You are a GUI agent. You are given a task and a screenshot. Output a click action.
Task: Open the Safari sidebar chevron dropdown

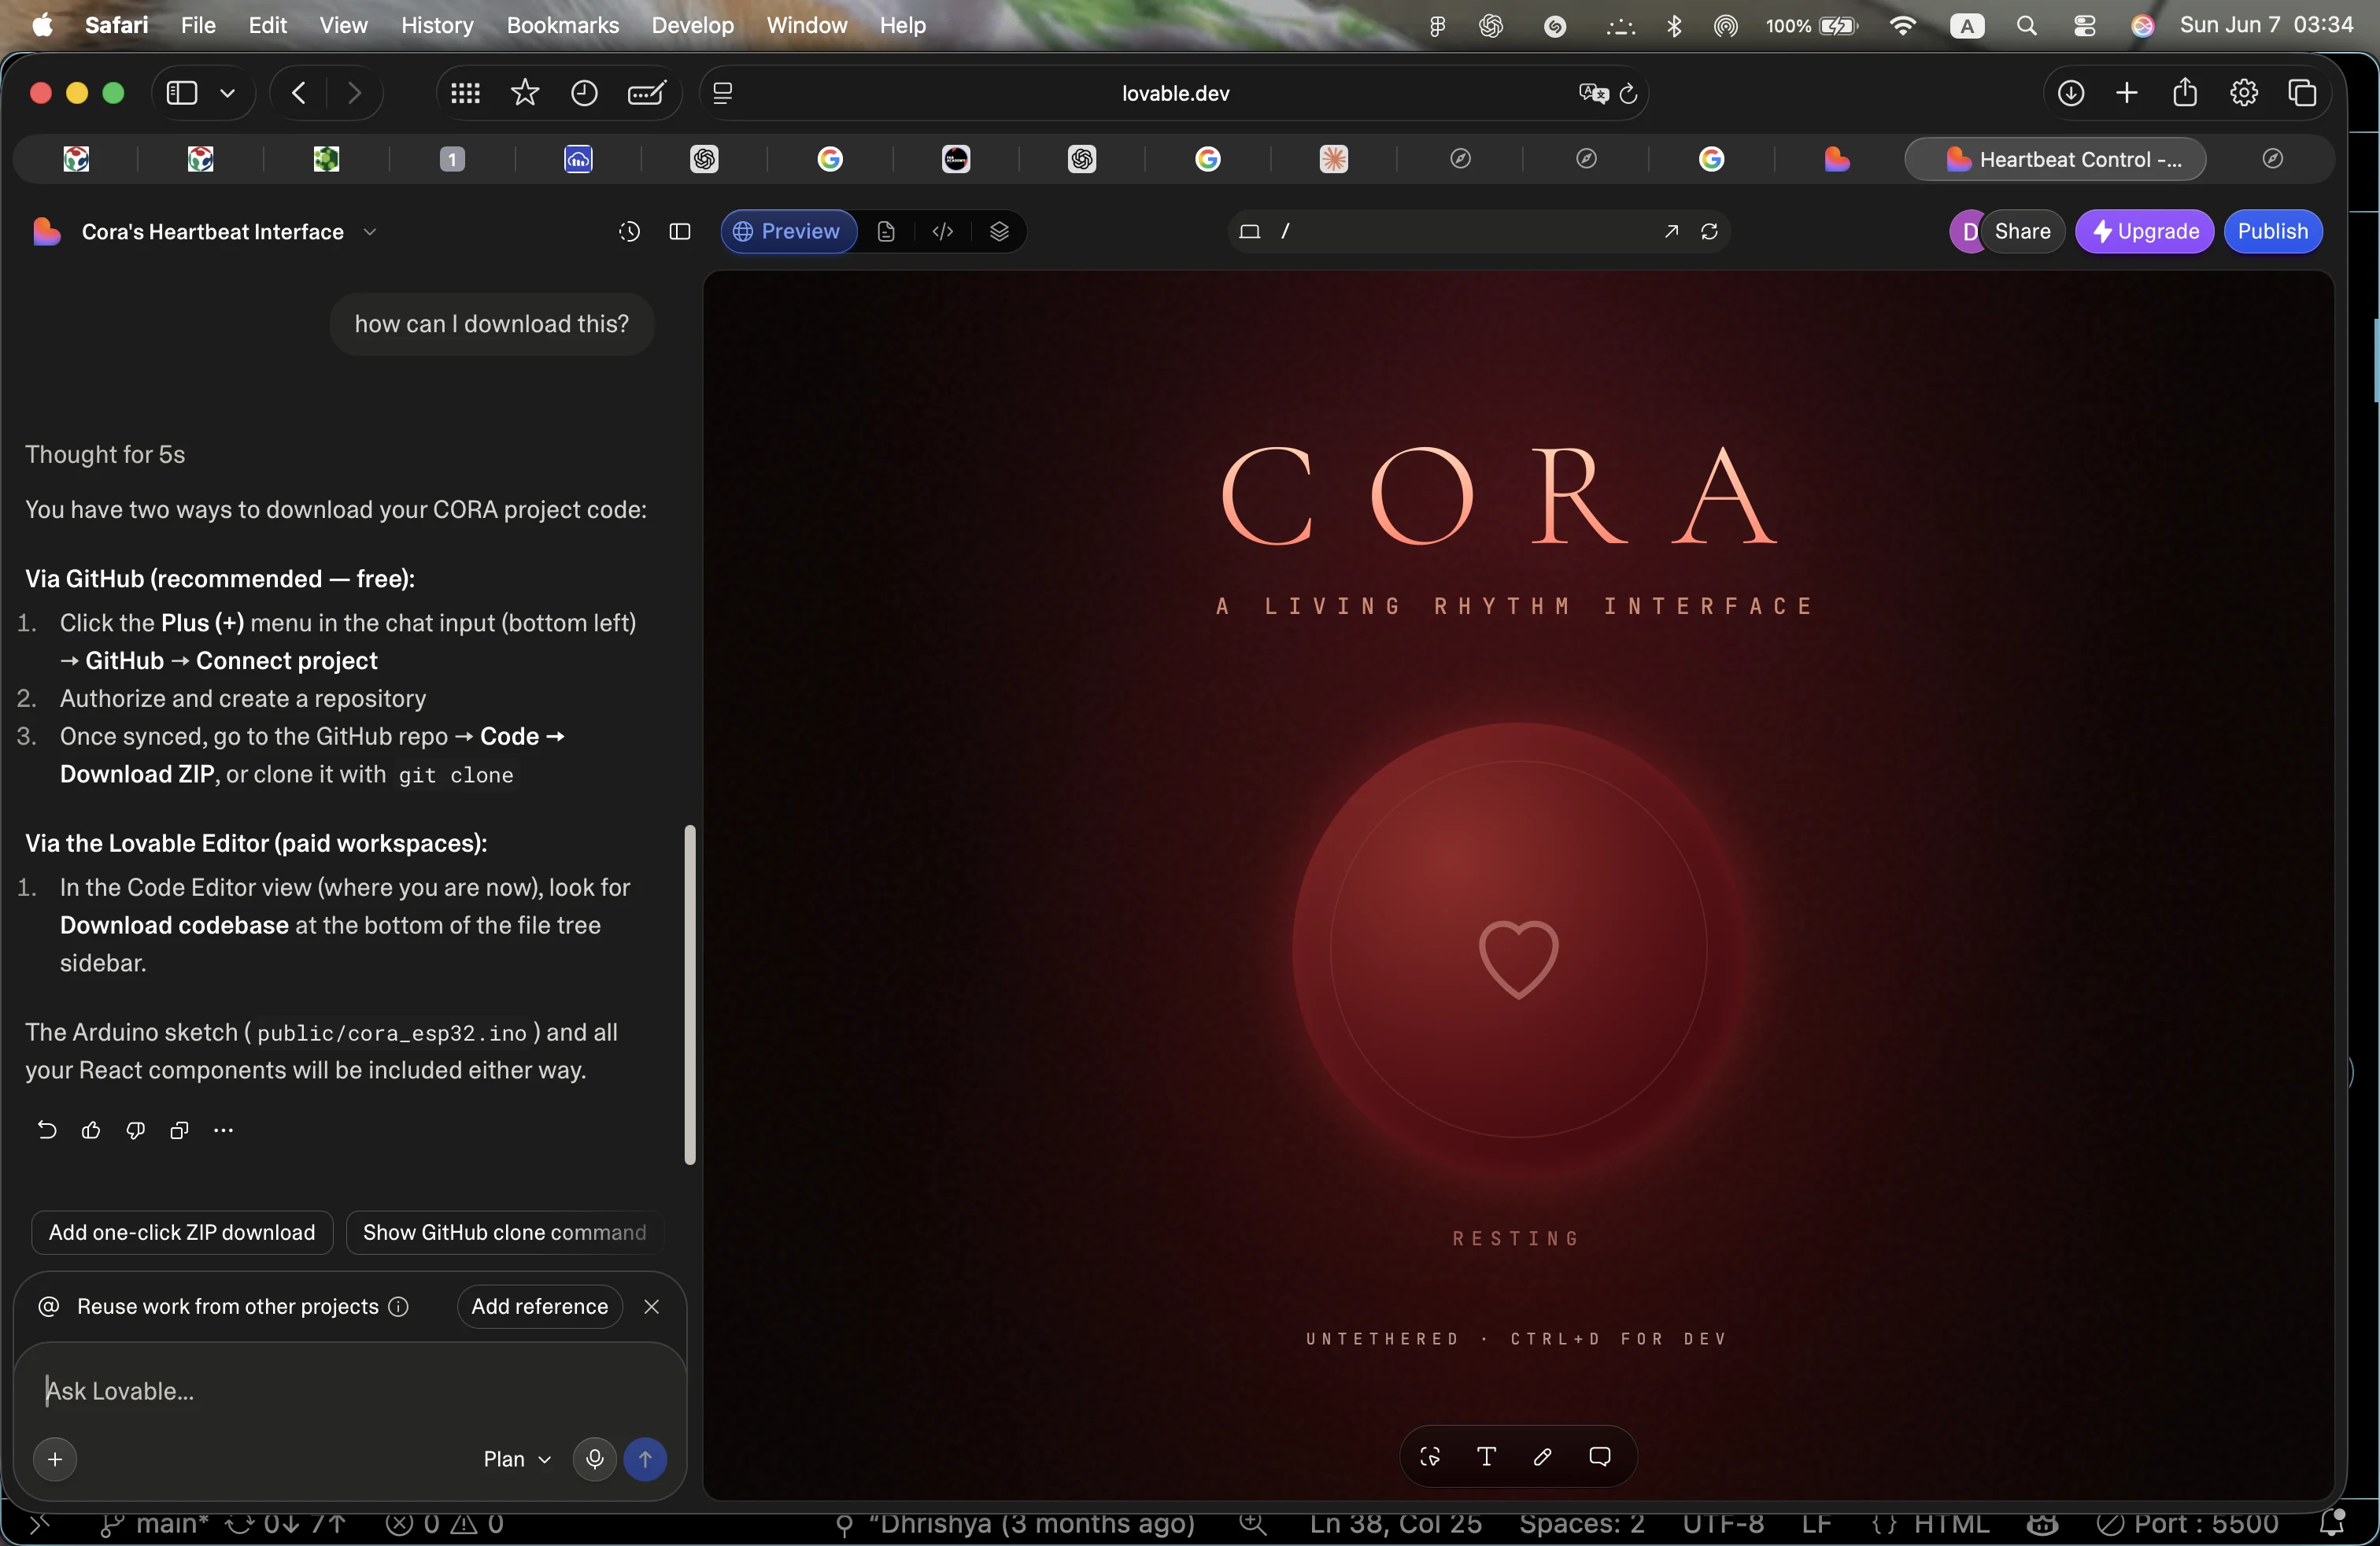pyautogui.click(x=228, y=93)
